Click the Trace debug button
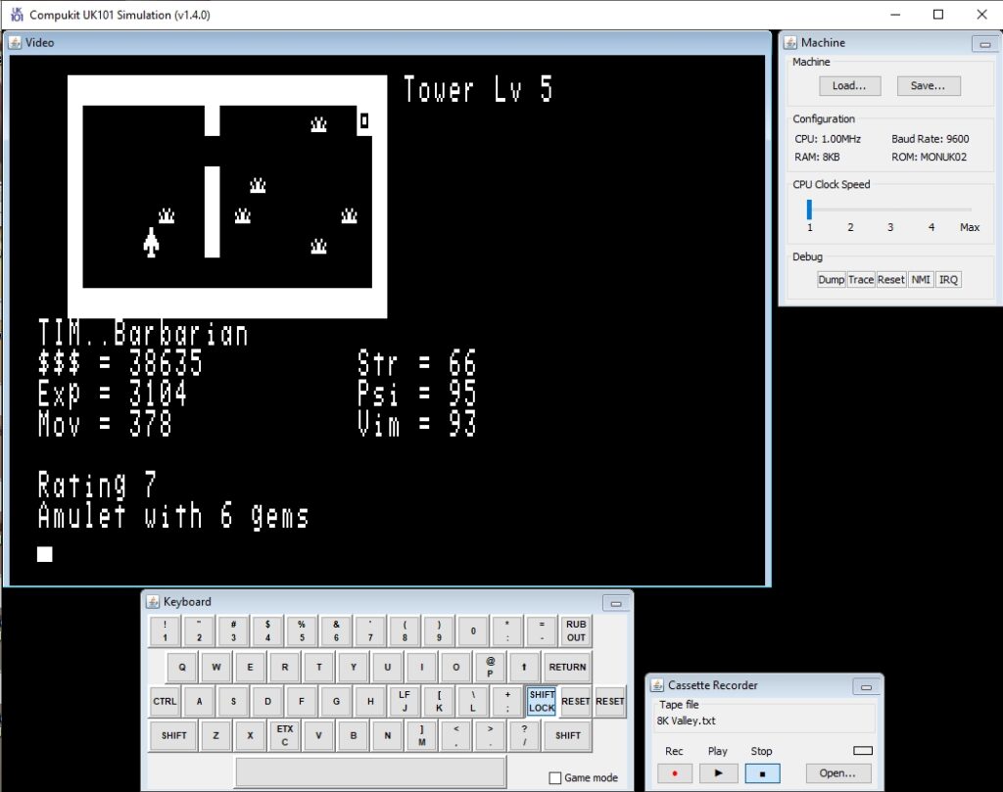Image resolution: width=1003 pixels, height=792 pixels. pos(860,279)
